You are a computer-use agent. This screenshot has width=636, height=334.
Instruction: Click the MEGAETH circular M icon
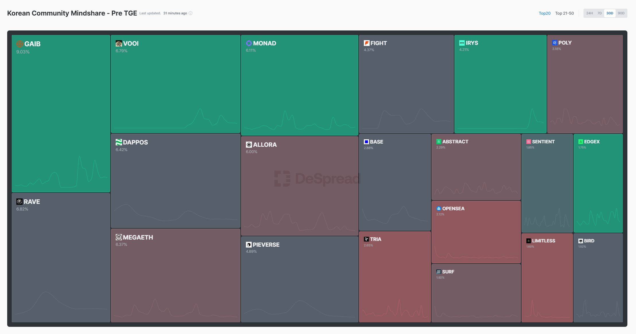coord(119,237)
